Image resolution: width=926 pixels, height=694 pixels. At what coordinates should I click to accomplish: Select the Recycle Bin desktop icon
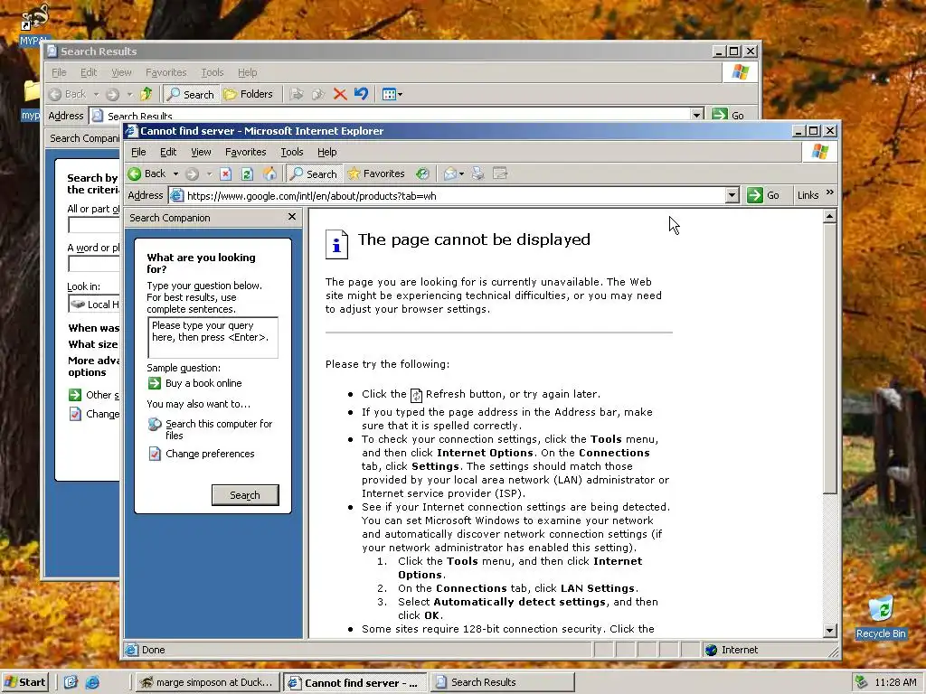tap(881, 618)
